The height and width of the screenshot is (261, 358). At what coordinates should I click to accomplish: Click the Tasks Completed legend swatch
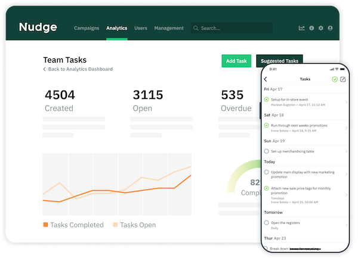click(46, 225)
